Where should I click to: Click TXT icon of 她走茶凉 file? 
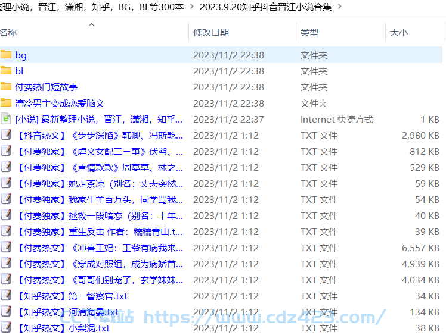(6, 183)
